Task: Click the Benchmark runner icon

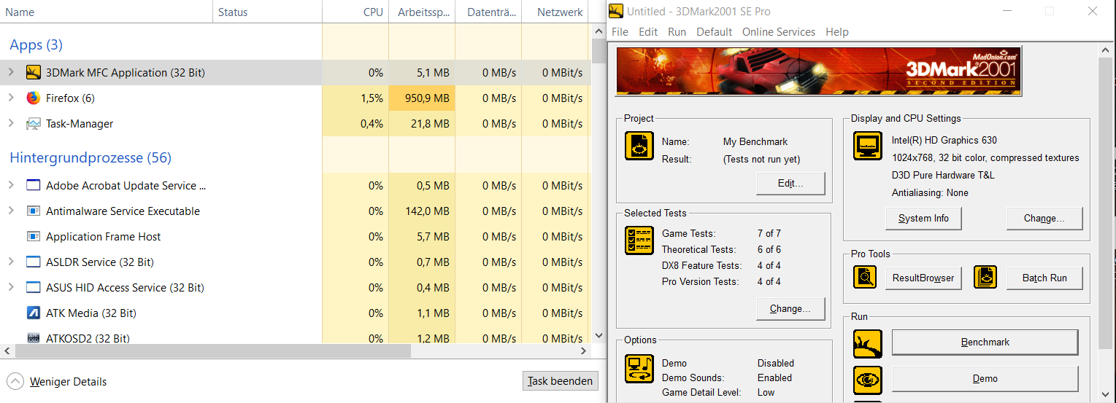Action: (x=868, y=344)
